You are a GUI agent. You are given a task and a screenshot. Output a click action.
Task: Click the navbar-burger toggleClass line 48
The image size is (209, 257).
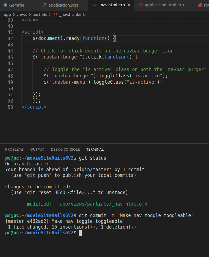tap(106, 76)
